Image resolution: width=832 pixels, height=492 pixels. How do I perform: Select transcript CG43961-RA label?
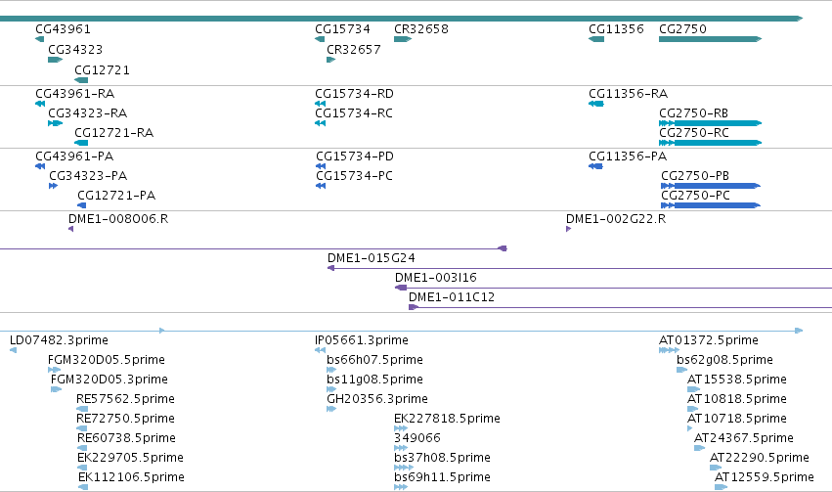pyautogui.click(x=75, y=94)
